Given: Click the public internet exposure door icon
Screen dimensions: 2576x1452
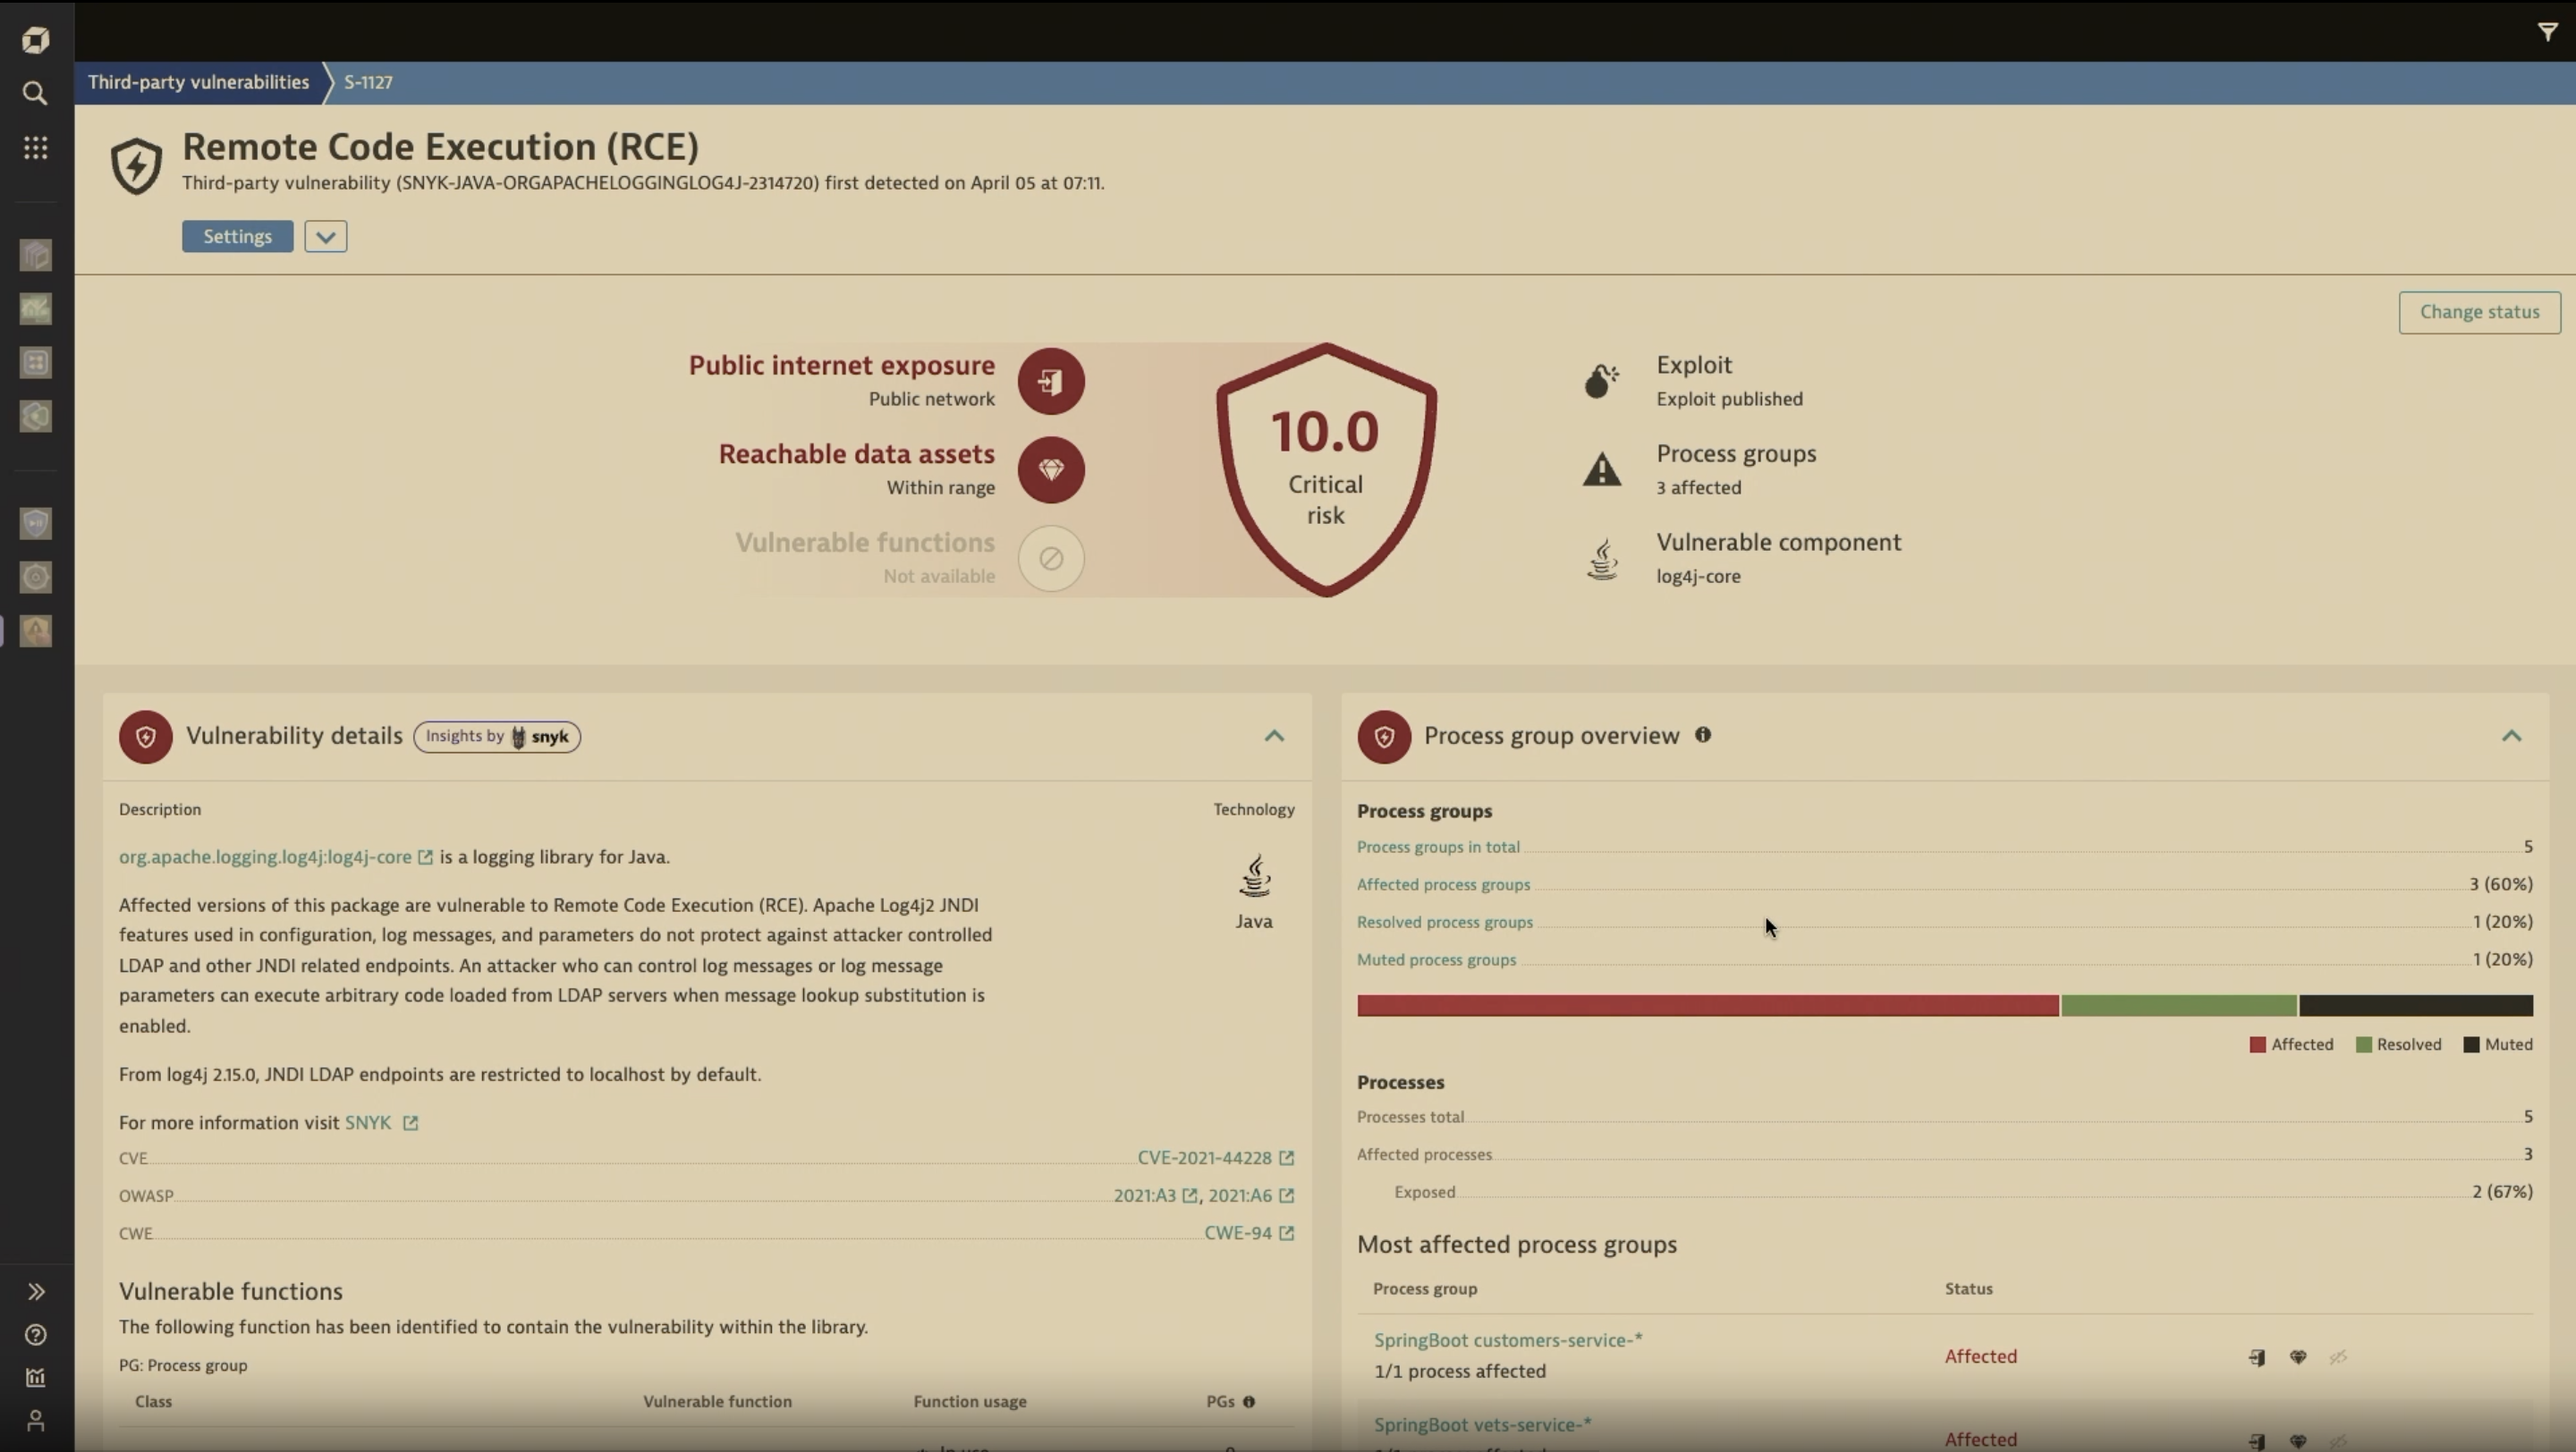Looking at the screenshot, I should [1050, 381].
